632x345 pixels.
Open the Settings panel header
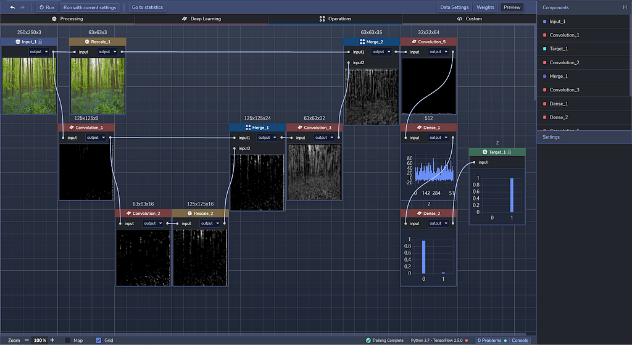[584, 137]
